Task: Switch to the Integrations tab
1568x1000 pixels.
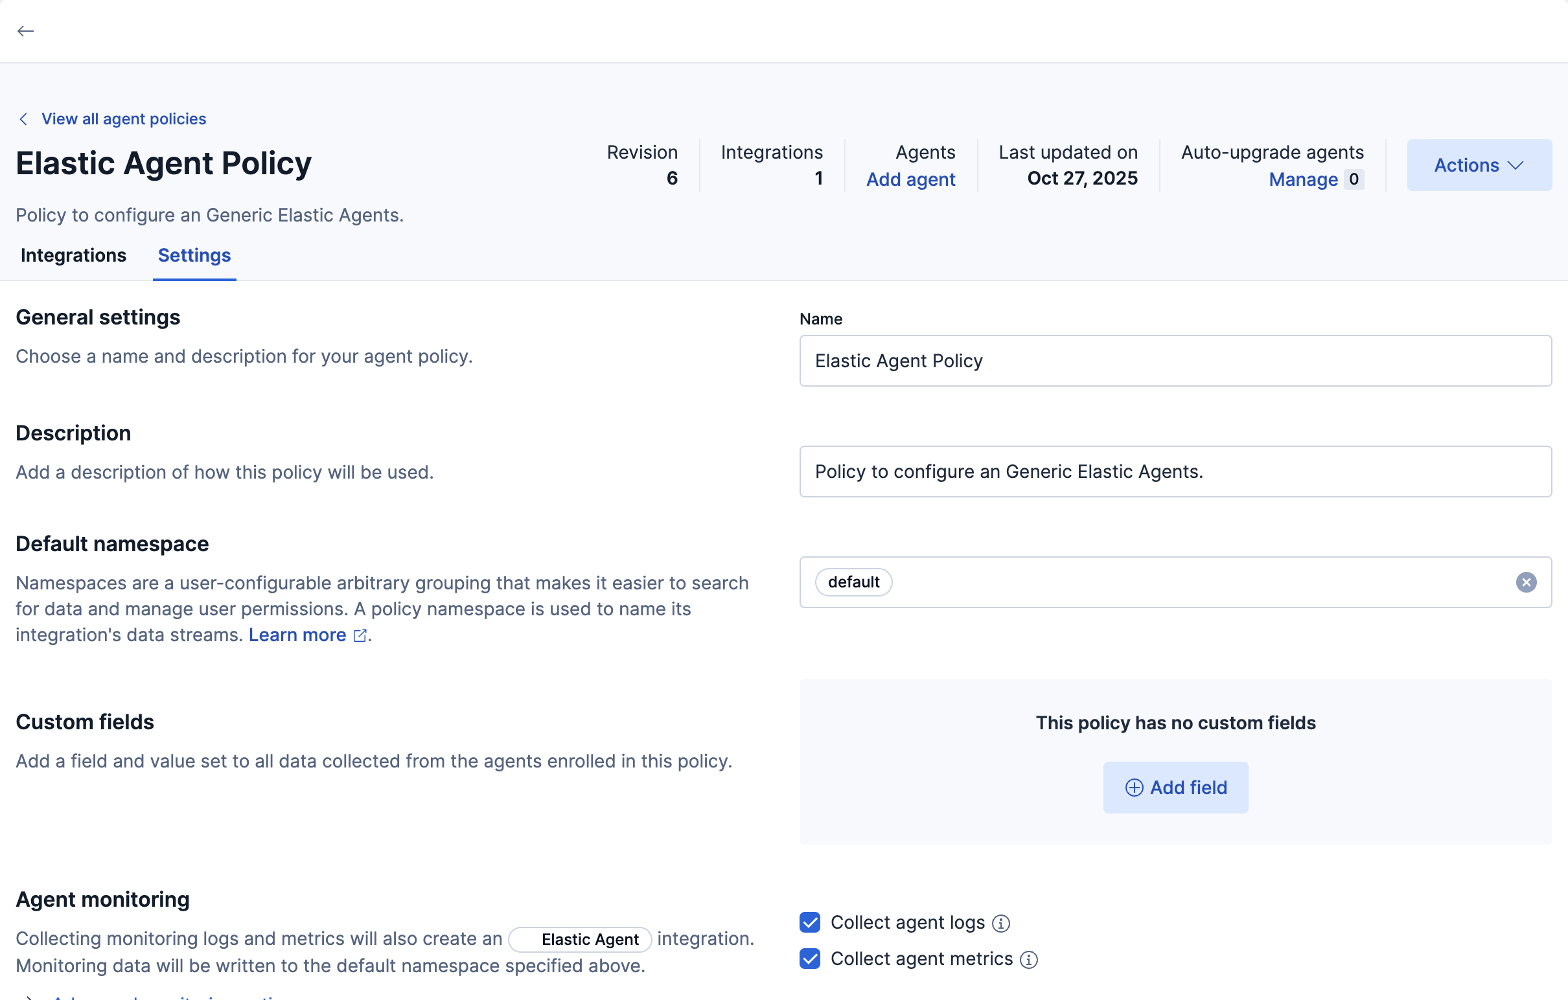Action: (74, 255)
